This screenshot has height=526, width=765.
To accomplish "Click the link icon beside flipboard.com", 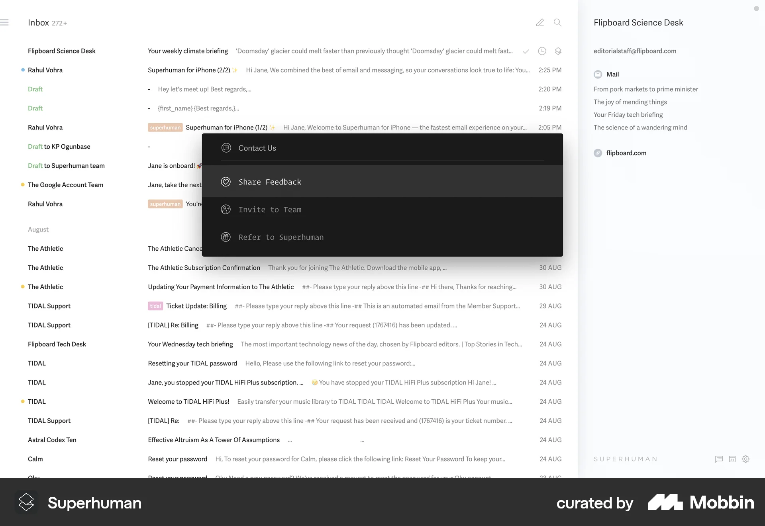I will (598, 153).
